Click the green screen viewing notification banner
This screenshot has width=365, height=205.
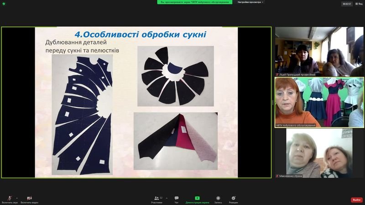tap(195, 2)
